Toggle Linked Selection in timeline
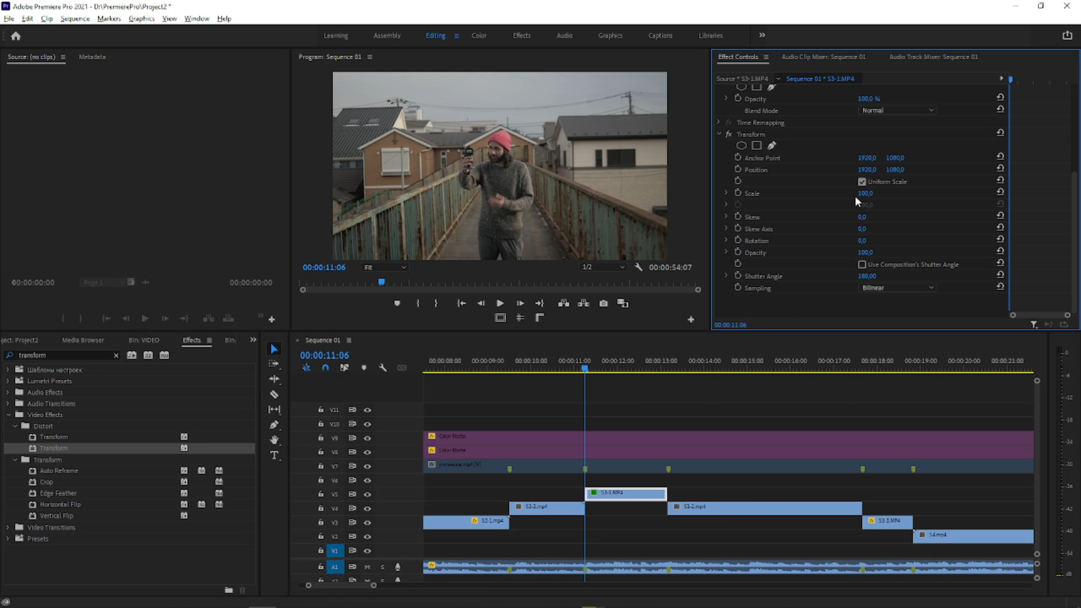Viewport: 1081px width, 608px height. click(345, 368)
